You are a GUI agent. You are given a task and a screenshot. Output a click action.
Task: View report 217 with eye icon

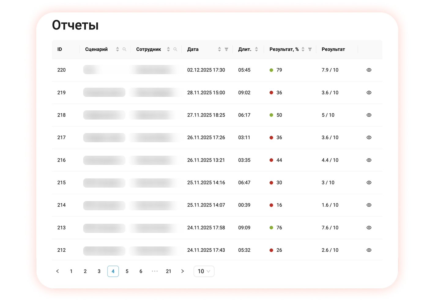(x=369, y=138)
